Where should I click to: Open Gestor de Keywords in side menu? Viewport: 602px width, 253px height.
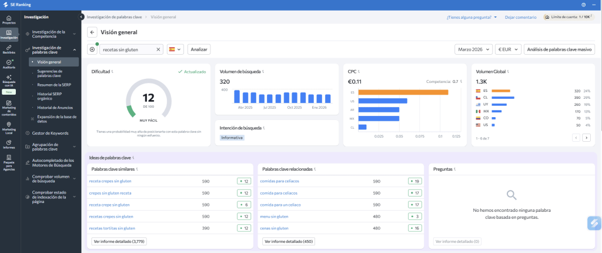tap(50, 134)
